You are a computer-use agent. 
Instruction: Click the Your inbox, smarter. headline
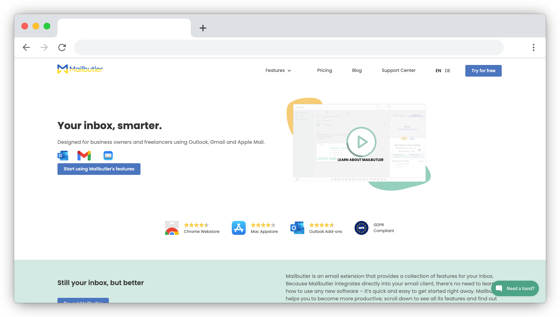(x=110, y=125)
